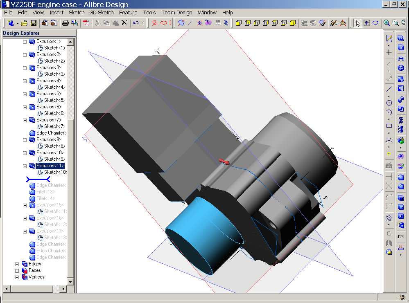Collapse the Extrusion<1> node

pos(25,42)
